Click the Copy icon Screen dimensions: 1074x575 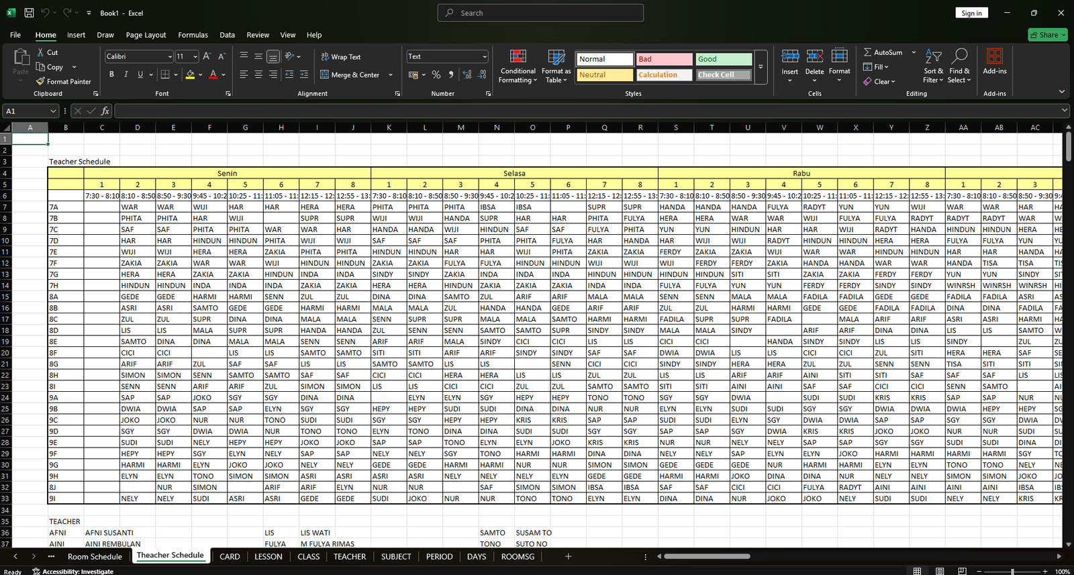41,67
